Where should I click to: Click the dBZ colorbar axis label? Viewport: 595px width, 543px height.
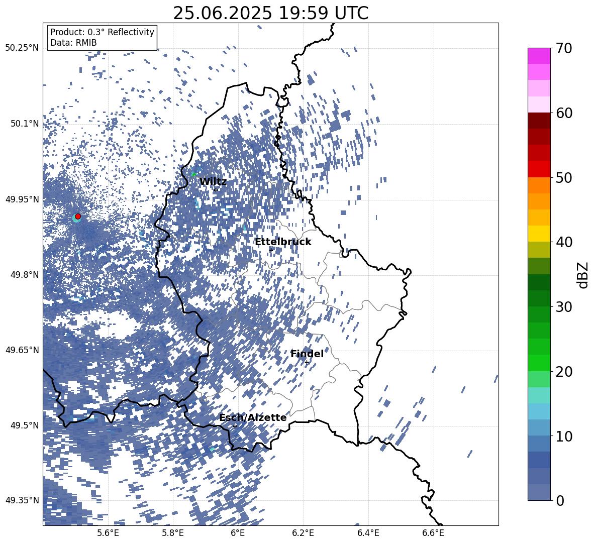pos(582,275)
